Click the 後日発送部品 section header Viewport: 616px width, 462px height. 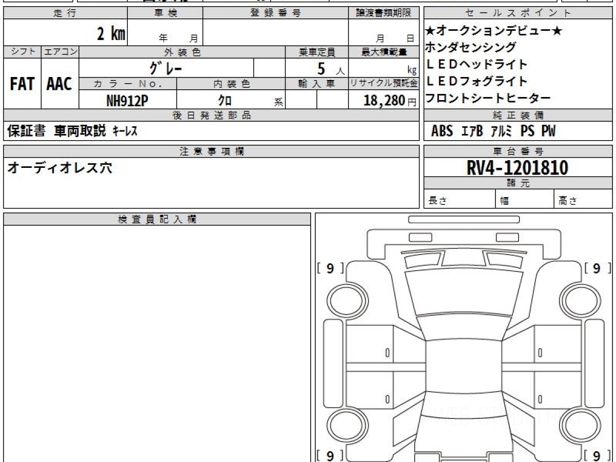coord(211,115)
